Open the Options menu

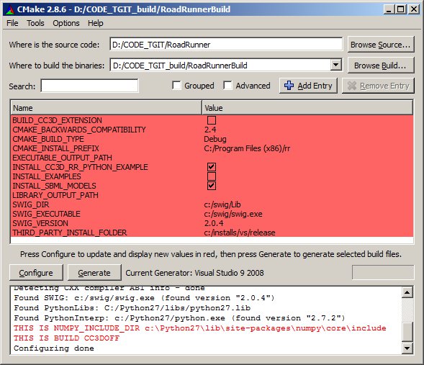click(66, 23)
